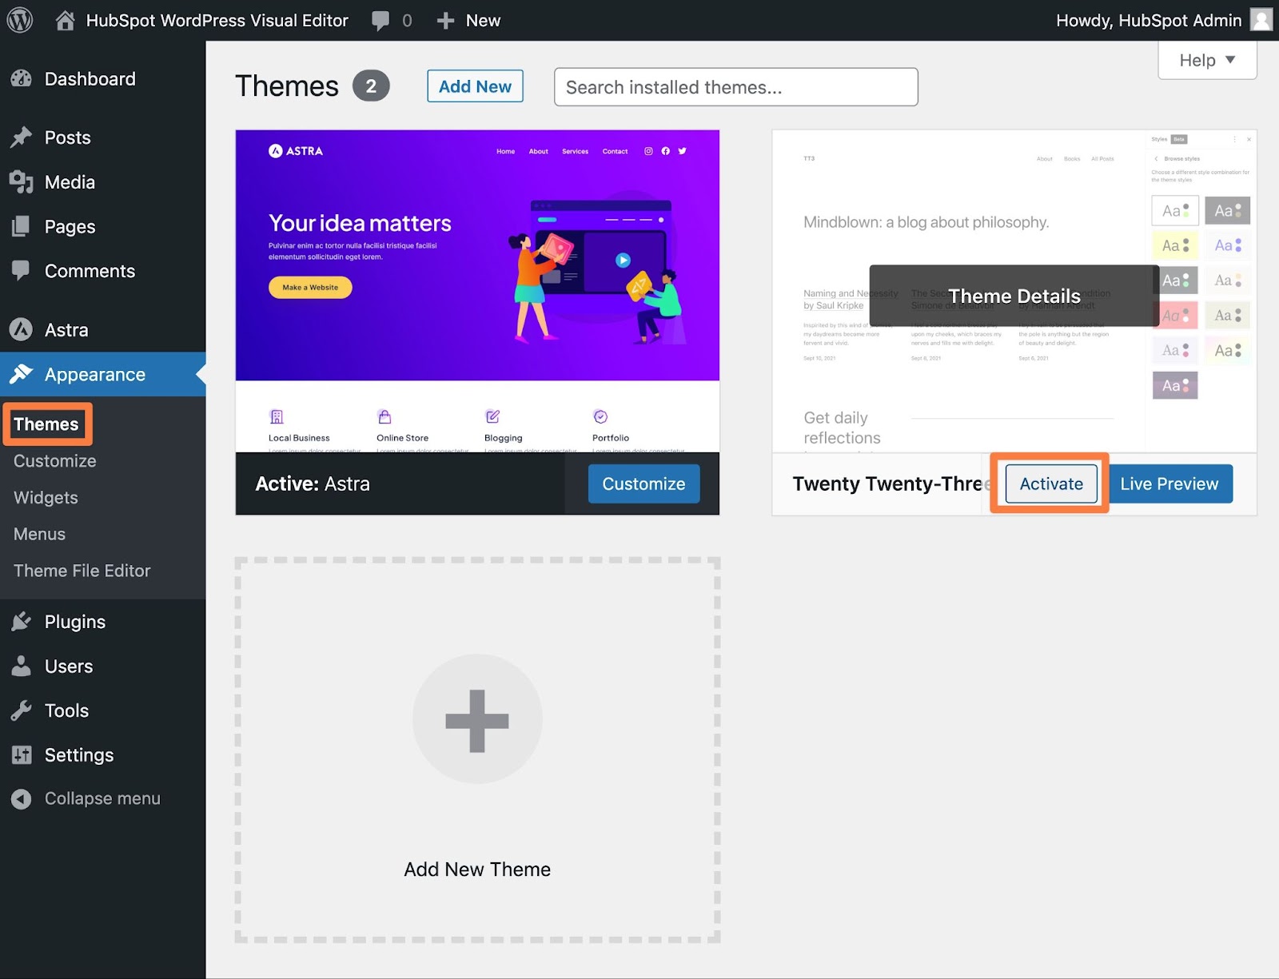Open the Plugins menu
Viewport: 1279px width, 979px height.
click(75, 622)
